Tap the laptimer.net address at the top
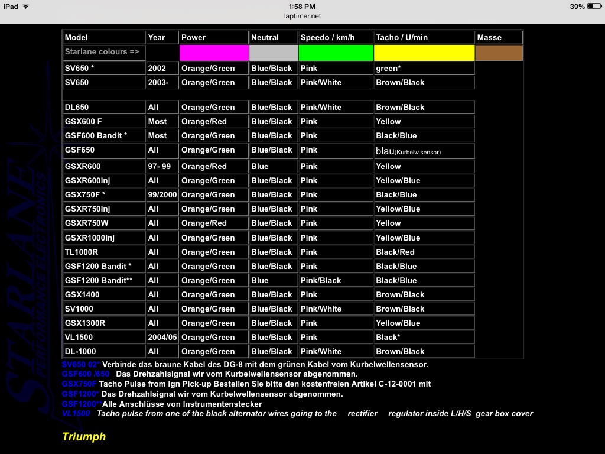The image size is (605, 454). 302,16
